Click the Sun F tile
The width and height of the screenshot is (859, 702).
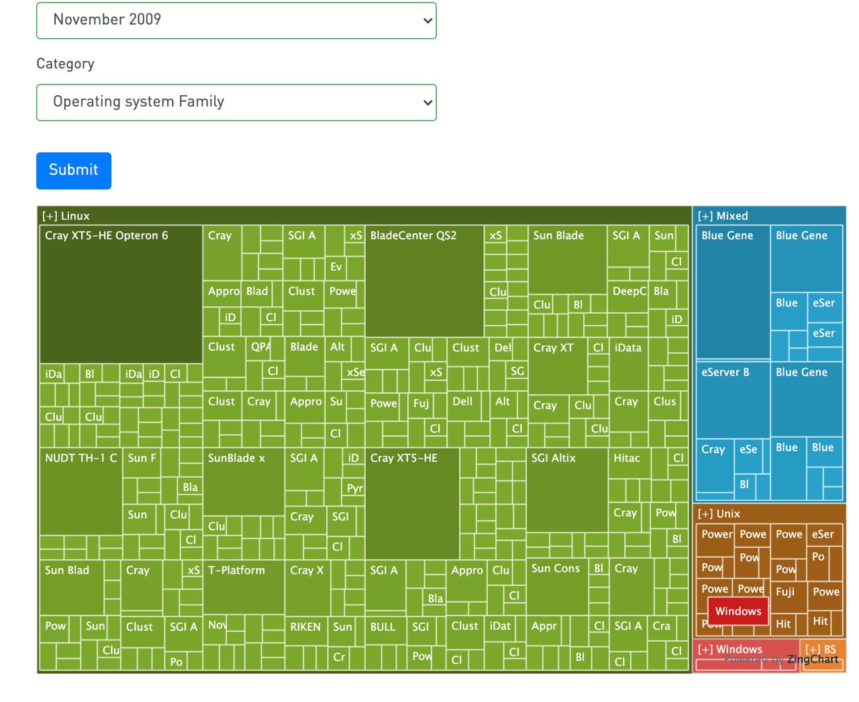[142, 462]
